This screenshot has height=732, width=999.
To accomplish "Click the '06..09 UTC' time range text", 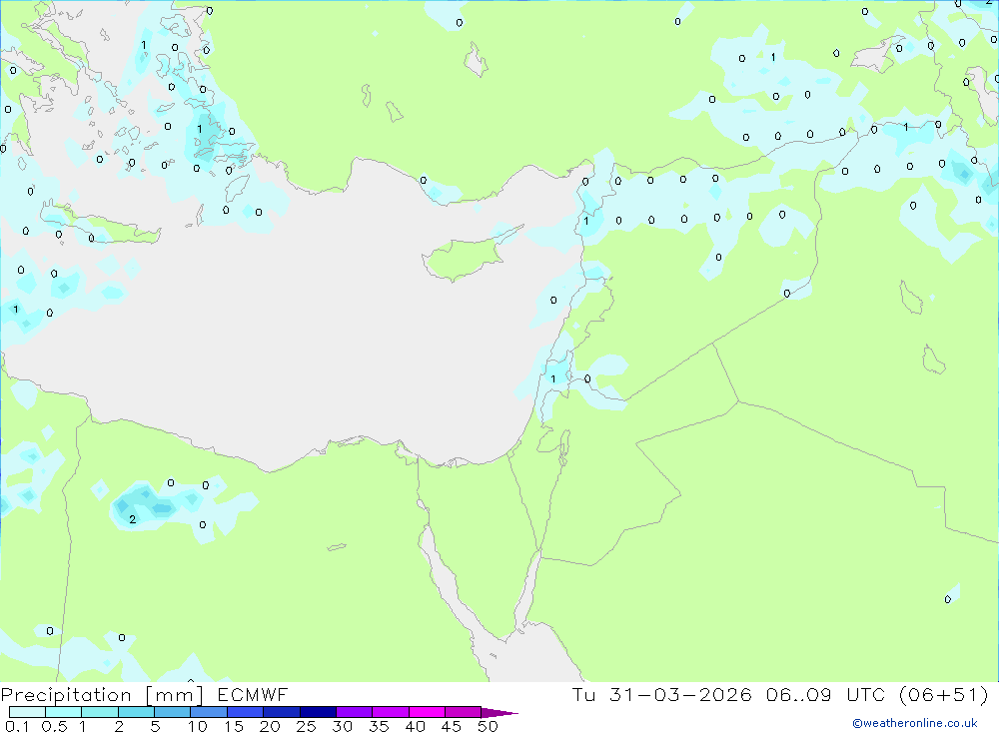I will pos(825,695).
